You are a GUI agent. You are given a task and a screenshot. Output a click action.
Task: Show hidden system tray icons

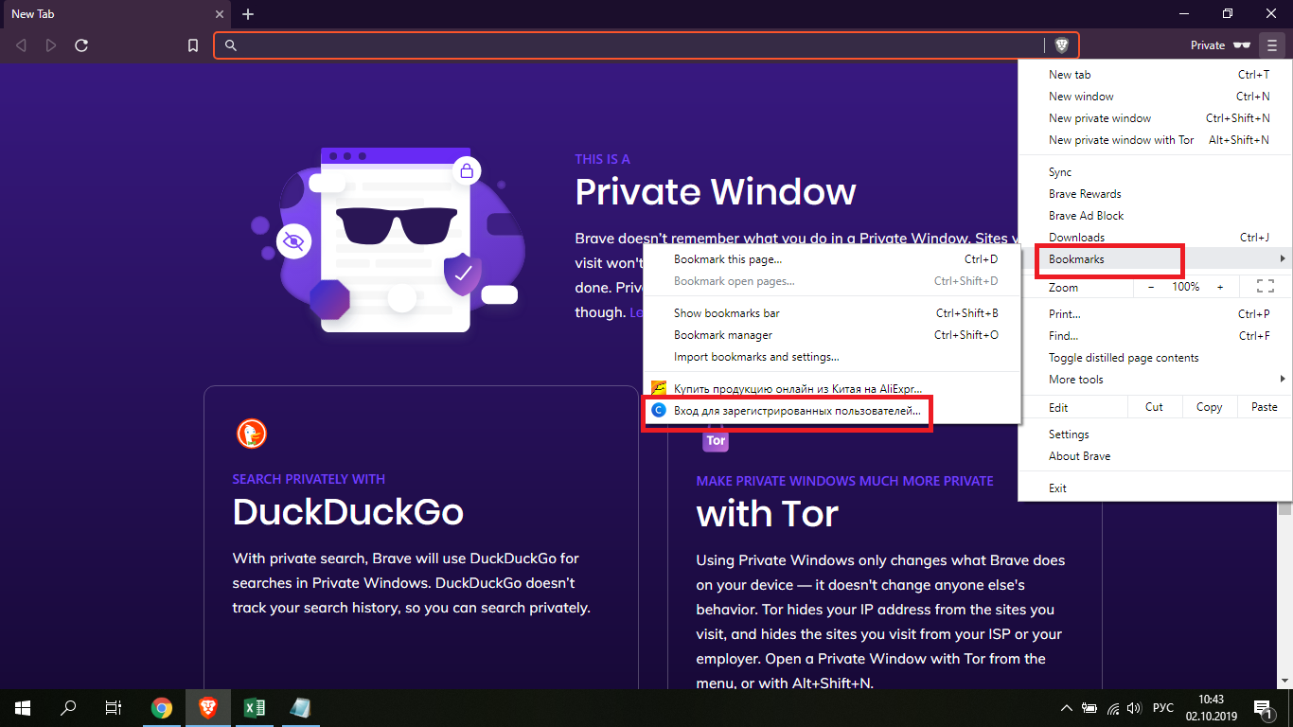coord(1067,708)
